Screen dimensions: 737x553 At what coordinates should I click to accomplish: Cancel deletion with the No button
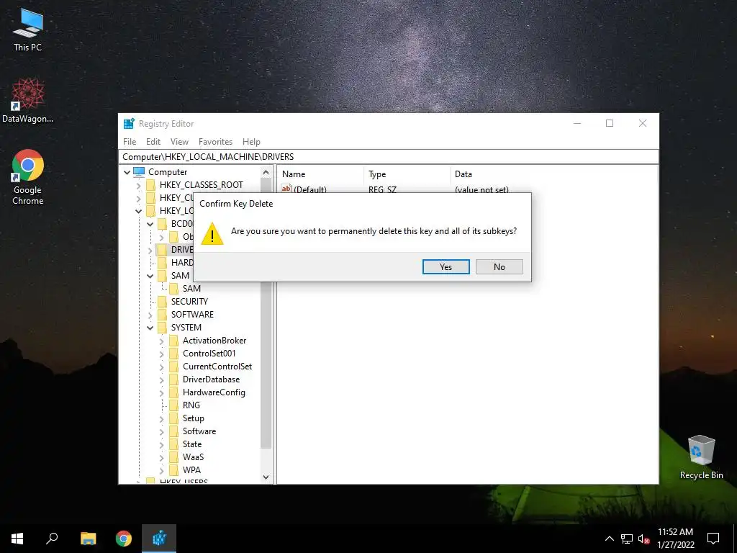click(x=499, y=266)
